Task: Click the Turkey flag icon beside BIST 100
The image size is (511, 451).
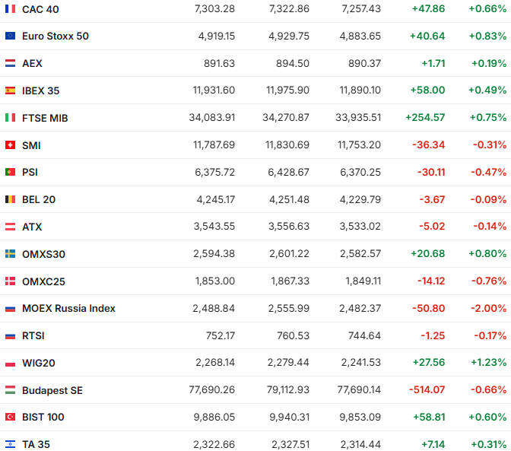Action: coord(10,417)
